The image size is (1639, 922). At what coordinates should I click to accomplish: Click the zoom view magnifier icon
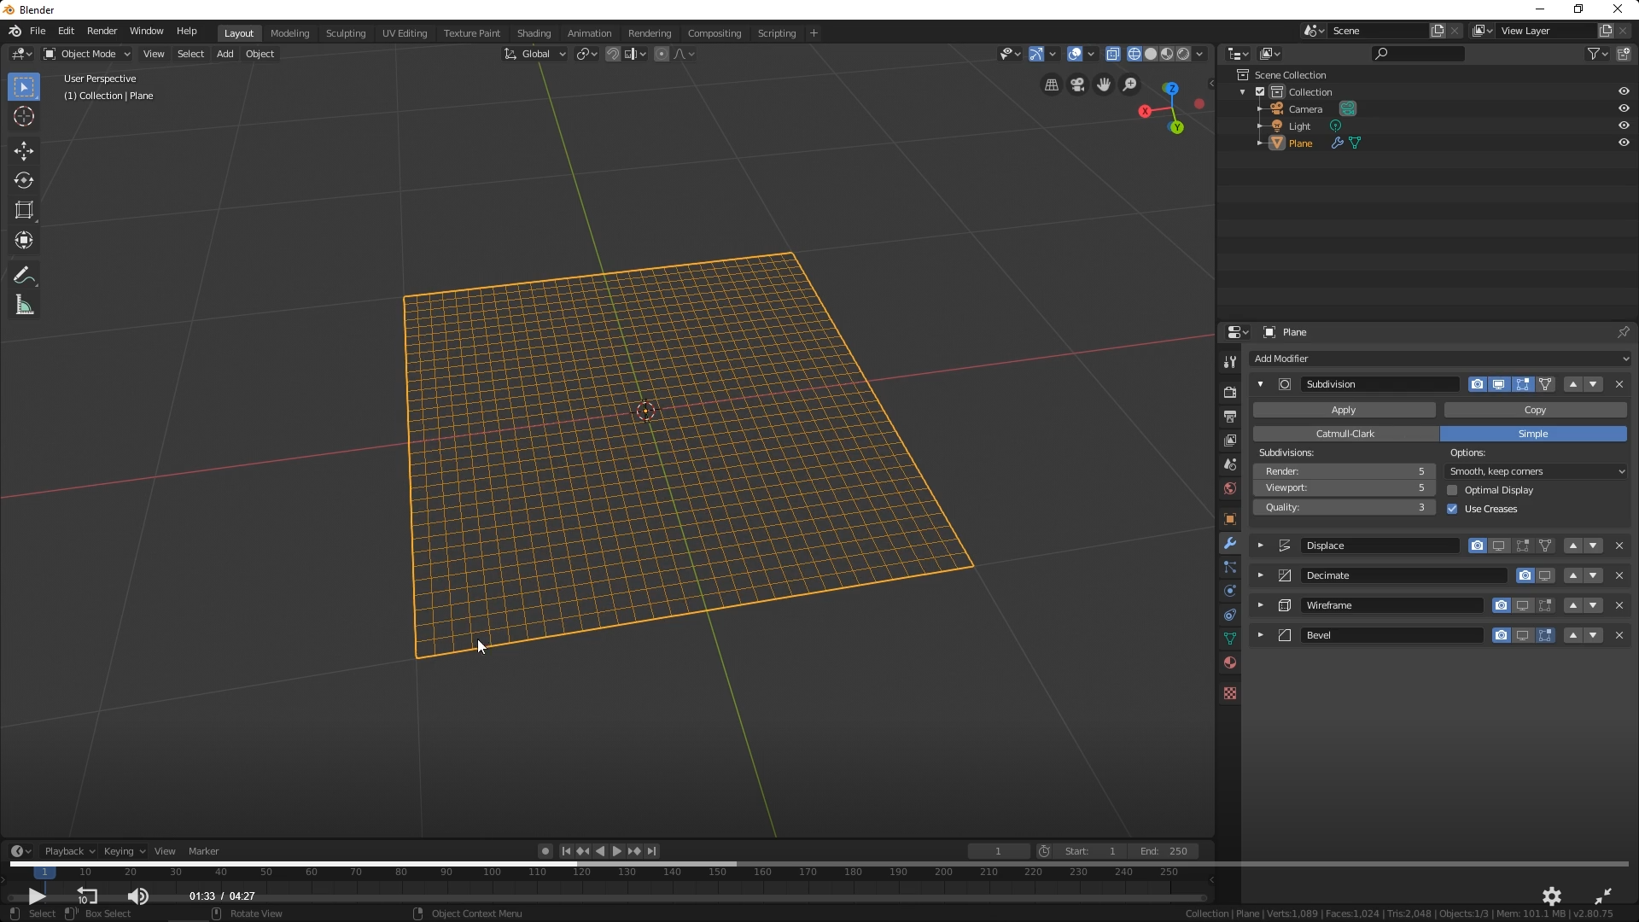[1129, 85]
